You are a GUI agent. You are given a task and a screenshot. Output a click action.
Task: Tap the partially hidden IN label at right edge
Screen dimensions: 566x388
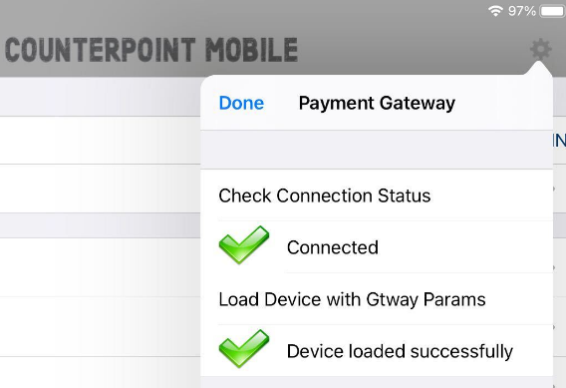(x=559, y=141)
